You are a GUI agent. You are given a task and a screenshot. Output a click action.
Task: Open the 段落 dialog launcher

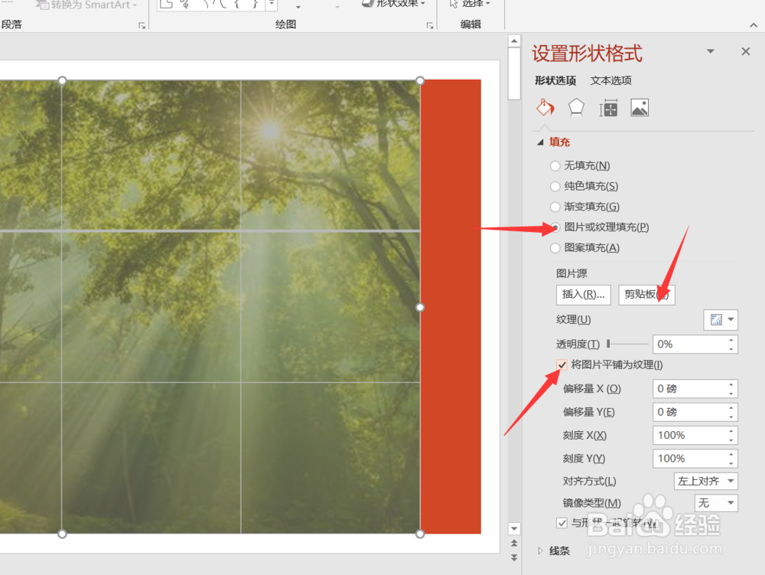pyautogui.click(x=142, y=25)
